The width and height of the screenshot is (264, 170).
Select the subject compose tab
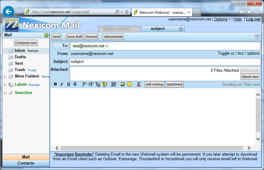pos(158,29)
